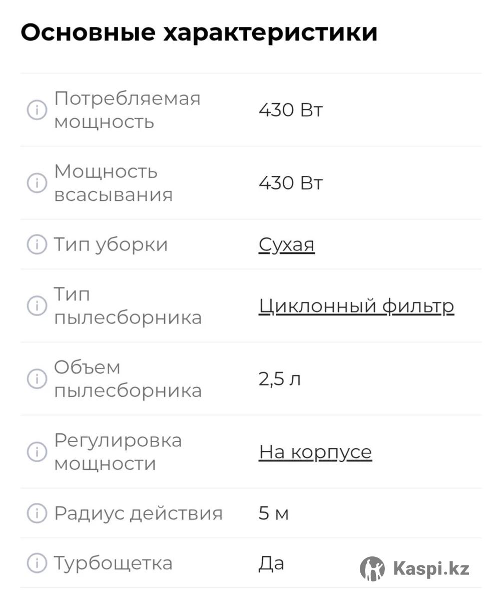The image size is (487, 601).
Task: Click info icon beside Турбощетка
Action: pos(37,563)
